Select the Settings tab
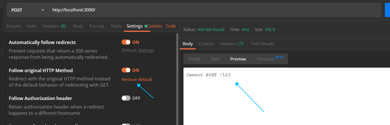The width and height of the screenshot is (390, 125). click(135, 26)
